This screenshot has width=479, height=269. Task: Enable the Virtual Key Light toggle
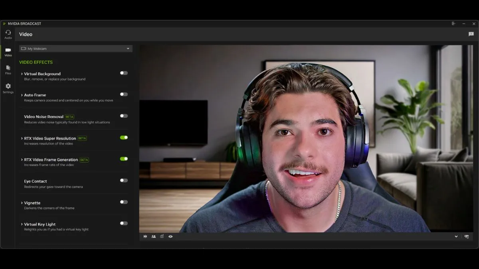pos(124,223)
